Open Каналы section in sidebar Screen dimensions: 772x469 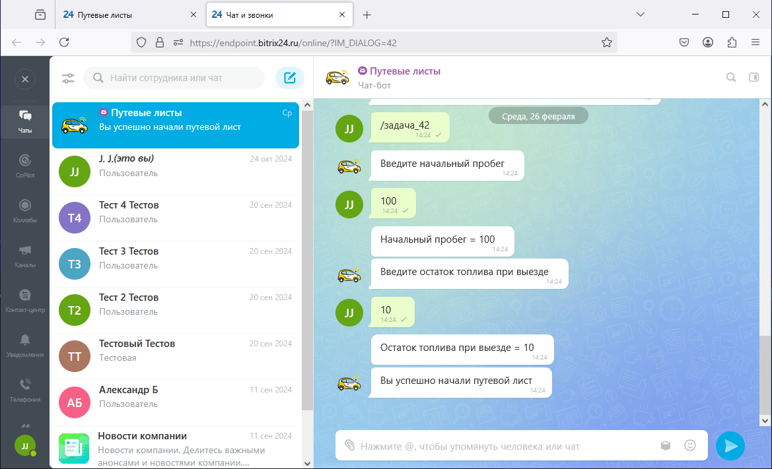click(x=25, y=256)
